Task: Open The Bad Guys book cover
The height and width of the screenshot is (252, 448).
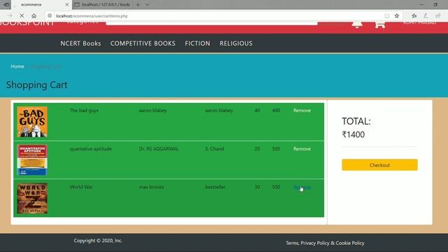Action: click(x=32, y=122)
